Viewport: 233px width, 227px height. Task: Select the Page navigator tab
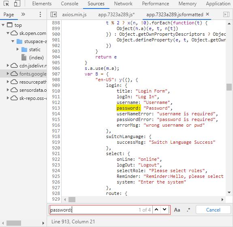(x=9, y=15)
